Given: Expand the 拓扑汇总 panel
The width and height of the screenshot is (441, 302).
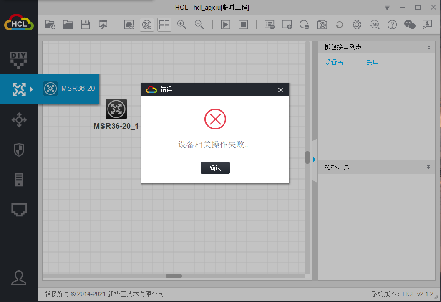Looking at the screenshot, I should click(428, 167).
